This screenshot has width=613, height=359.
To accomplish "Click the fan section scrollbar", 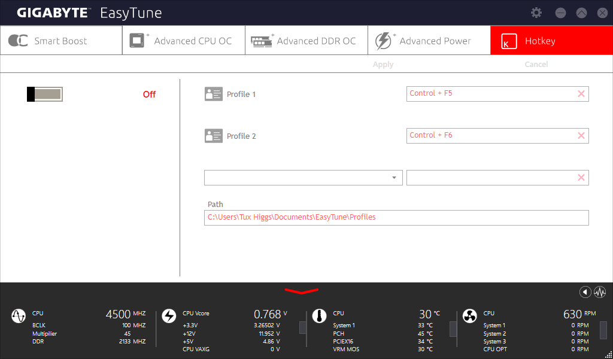I will click(x=603, y=330).
